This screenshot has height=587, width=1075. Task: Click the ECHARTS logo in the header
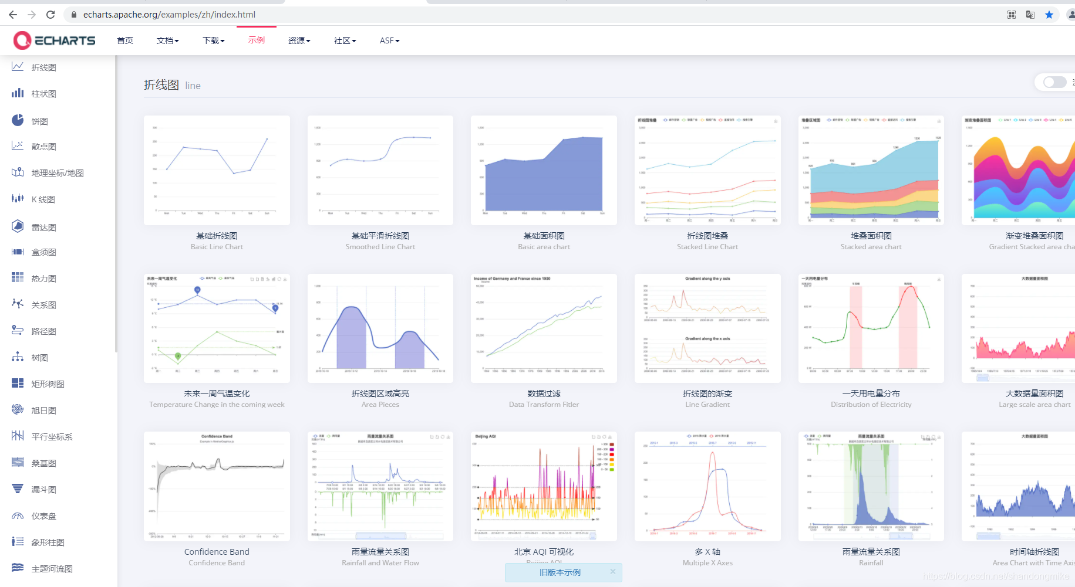pos(56,40)
